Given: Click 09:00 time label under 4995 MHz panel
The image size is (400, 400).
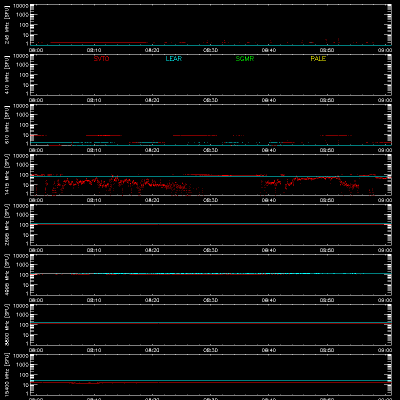Looking at the screenshot, I should pyautogui.click(x=385, y=300).
